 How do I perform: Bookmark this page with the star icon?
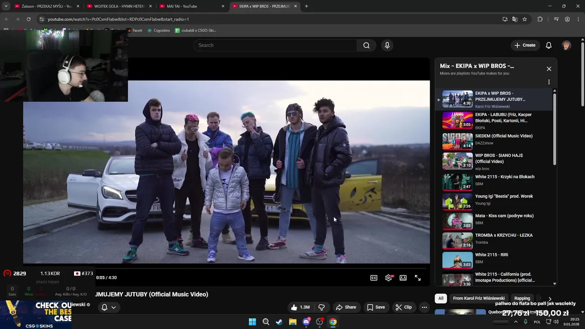(x=525, y=19)
